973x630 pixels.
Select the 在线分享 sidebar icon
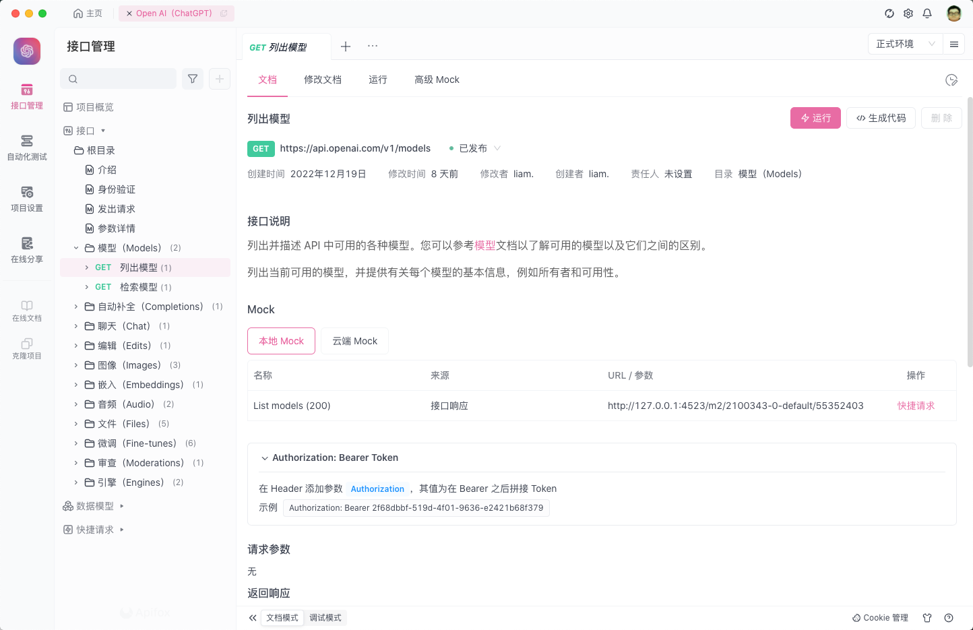(x=26, y=251)
